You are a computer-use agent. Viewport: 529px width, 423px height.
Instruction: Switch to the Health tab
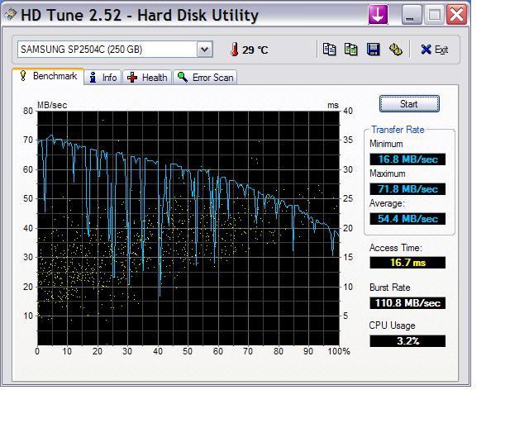(147, 77)
